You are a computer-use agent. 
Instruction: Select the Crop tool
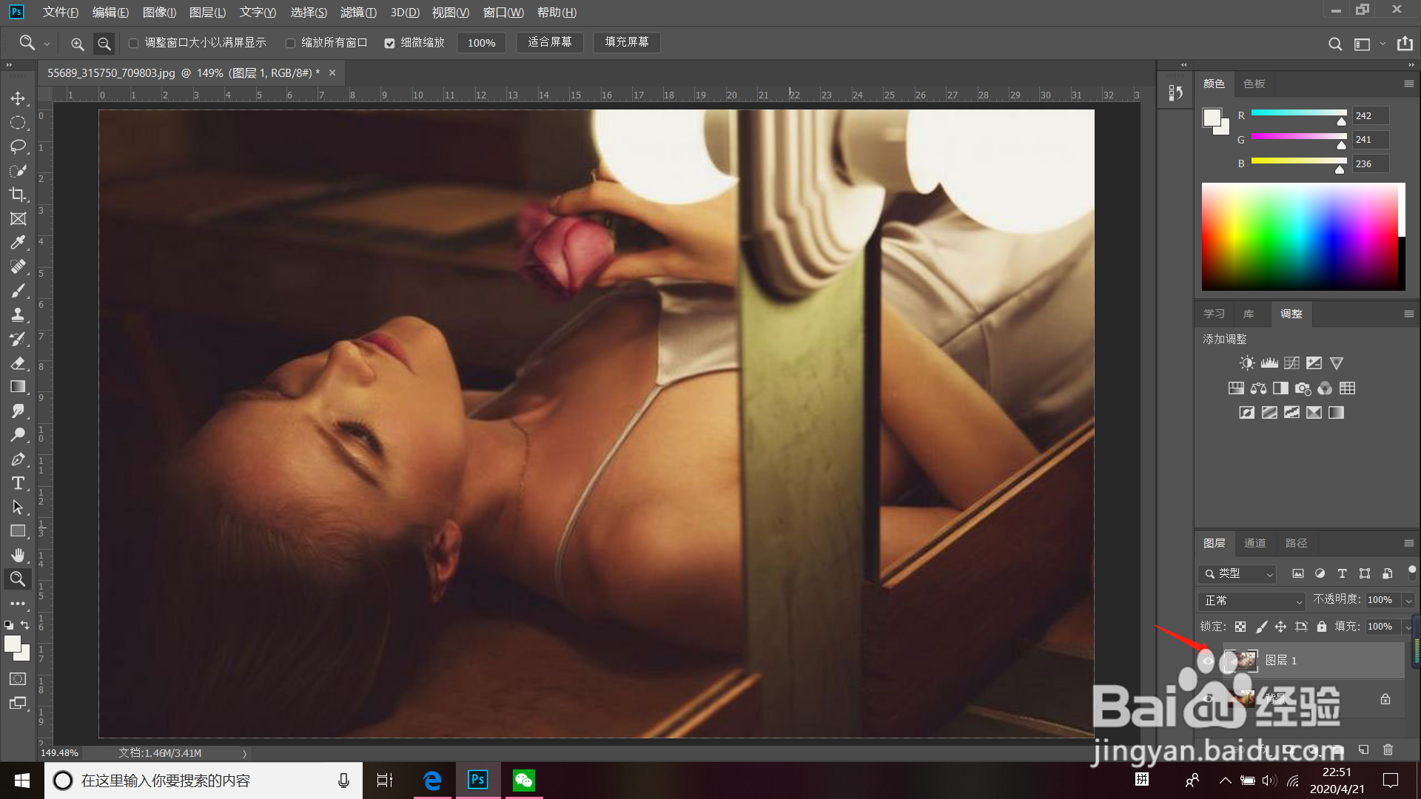[x=18, y=195]
